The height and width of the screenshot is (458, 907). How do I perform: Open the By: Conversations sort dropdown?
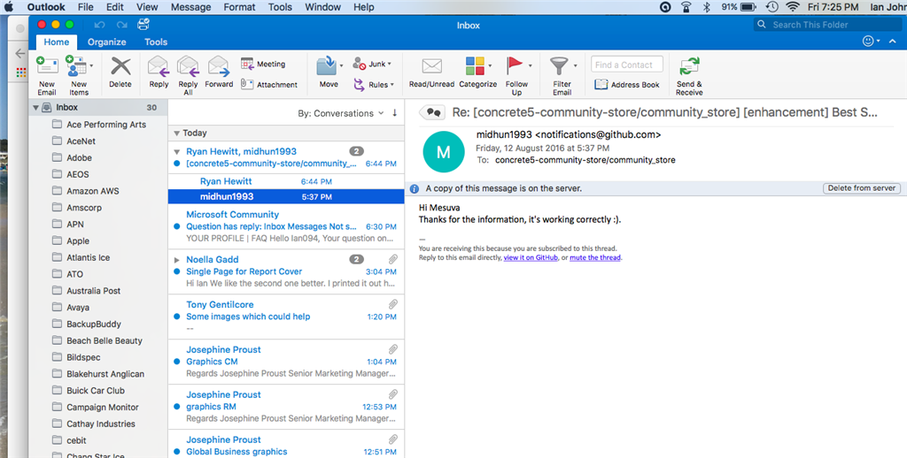(341, 113)
